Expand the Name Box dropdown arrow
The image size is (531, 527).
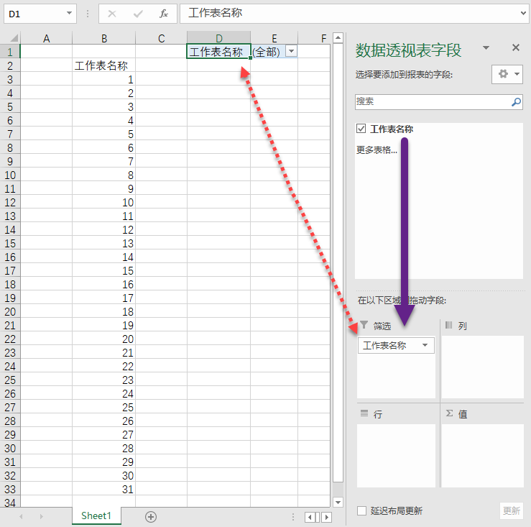pos(69,14)
